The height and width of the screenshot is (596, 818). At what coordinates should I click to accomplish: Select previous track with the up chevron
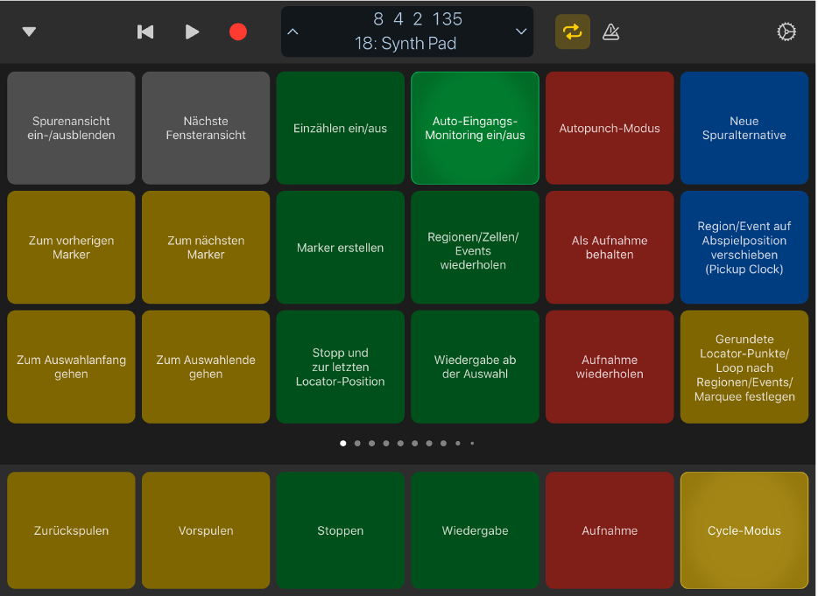(x=293, y=32)
